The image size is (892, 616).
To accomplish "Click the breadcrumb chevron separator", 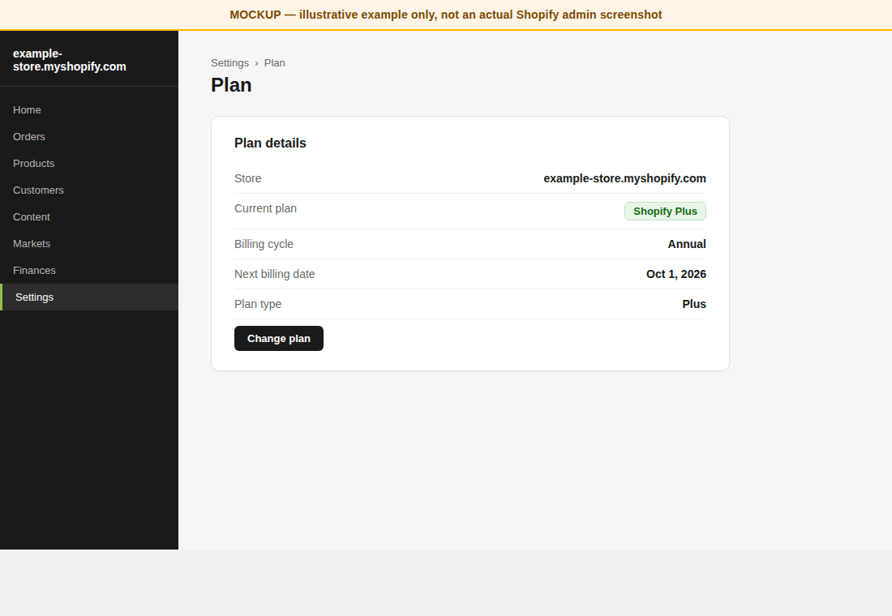I will coord(256,64).
